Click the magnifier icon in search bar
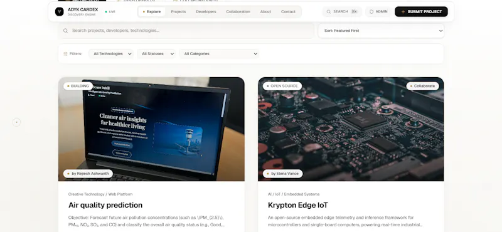The image size is (502, 232). pos(65,31)
